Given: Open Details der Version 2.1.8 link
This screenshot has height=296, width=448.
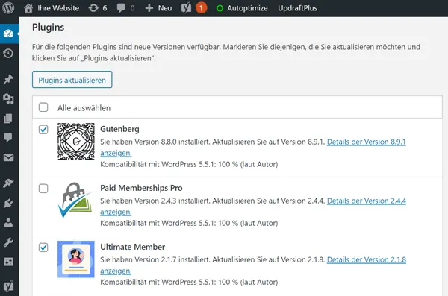Looking at the screenshot, I should [x=367, y=259].
